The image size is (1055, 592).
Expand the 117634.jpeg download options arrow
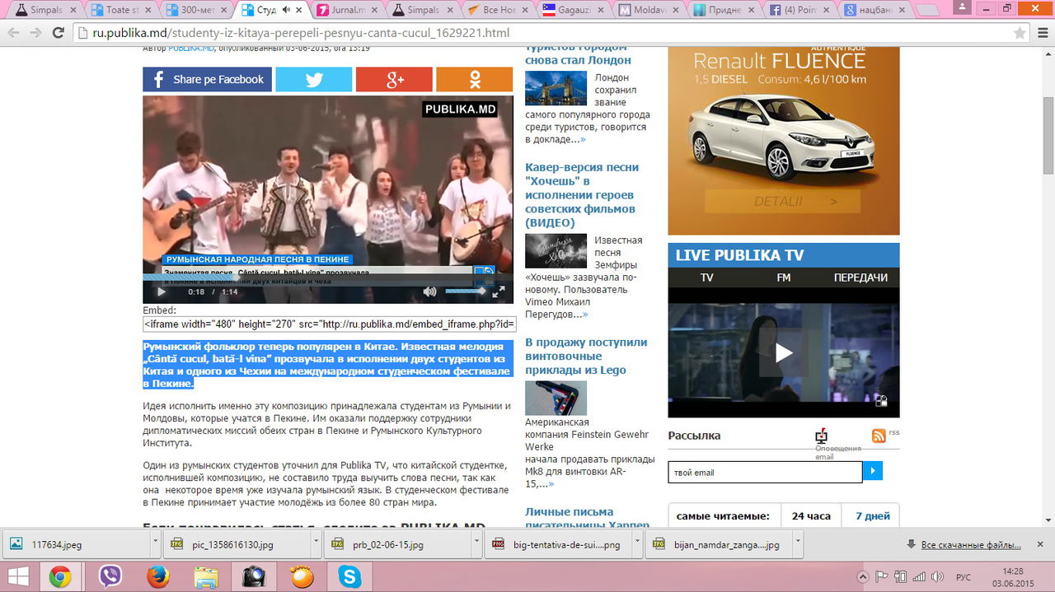click(155, 544)
